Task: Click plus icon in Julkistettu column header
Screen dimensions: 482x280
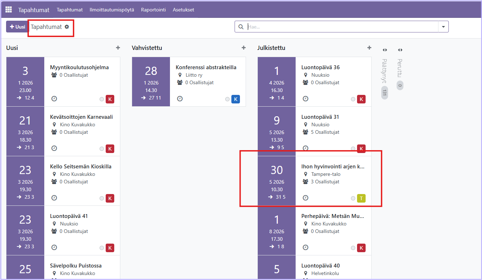Action: point(369,48)
